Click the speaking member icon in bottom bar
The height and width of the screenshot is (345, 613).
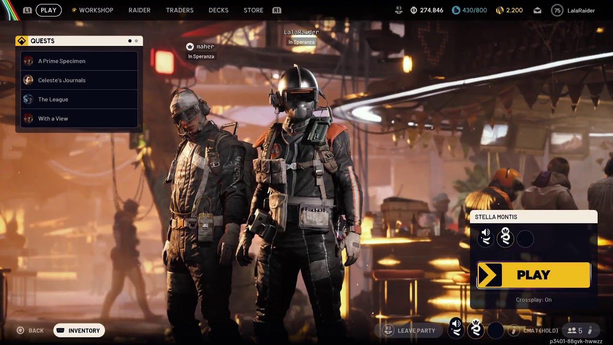[456, 330]
